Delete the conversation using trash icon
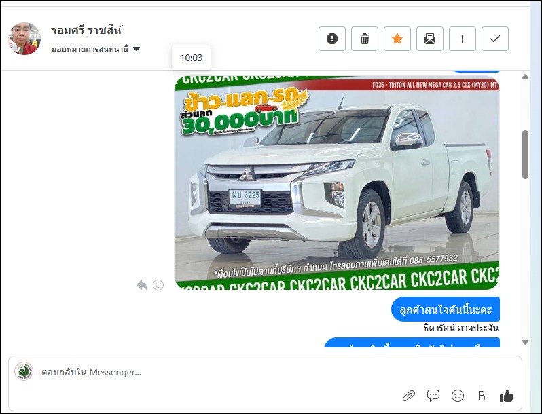Screen dimensions: 542x414 tap(364, 39)
